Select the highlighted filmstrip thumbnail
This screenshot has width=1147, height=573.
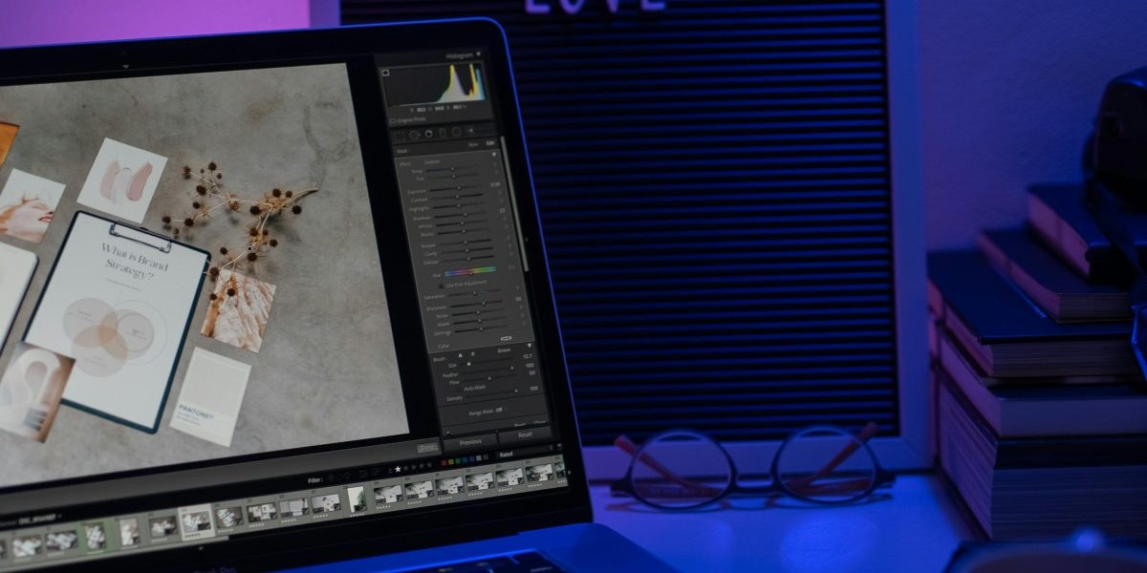click(x=196, y=520)
